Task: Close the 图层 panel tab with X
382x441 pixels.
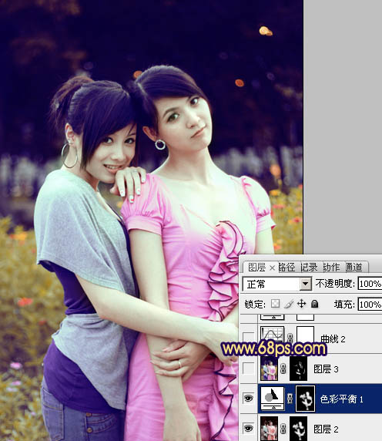Action: coord(272,268)
